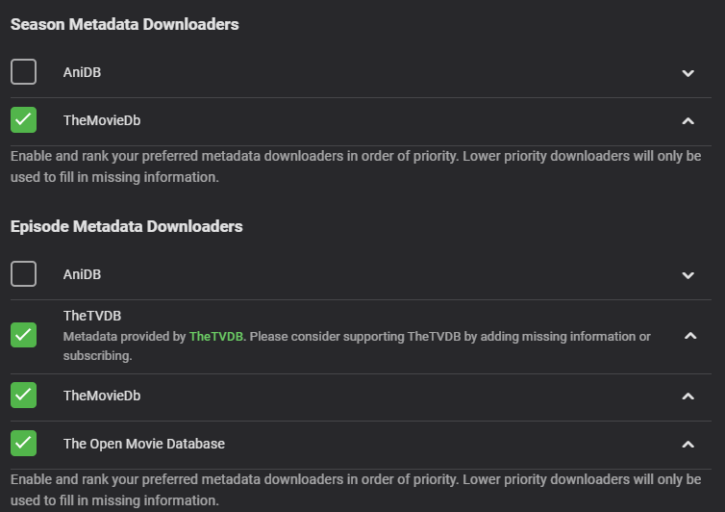Uncheck TheMovieDb in Episode Metadata Downloaders
Screen dimensions: 725x512
pyautogui.click(x=24, y=396)
